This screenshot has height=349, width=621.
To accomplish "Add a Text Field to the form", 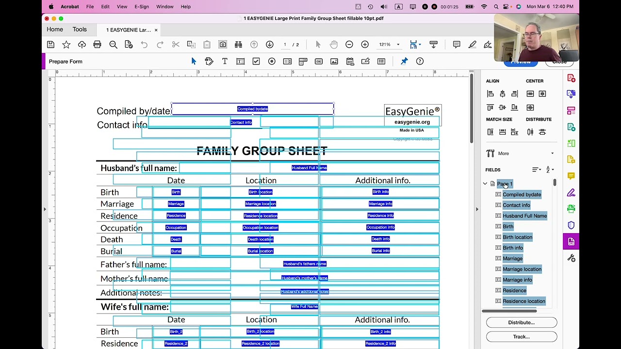I will tap(240, 61).
